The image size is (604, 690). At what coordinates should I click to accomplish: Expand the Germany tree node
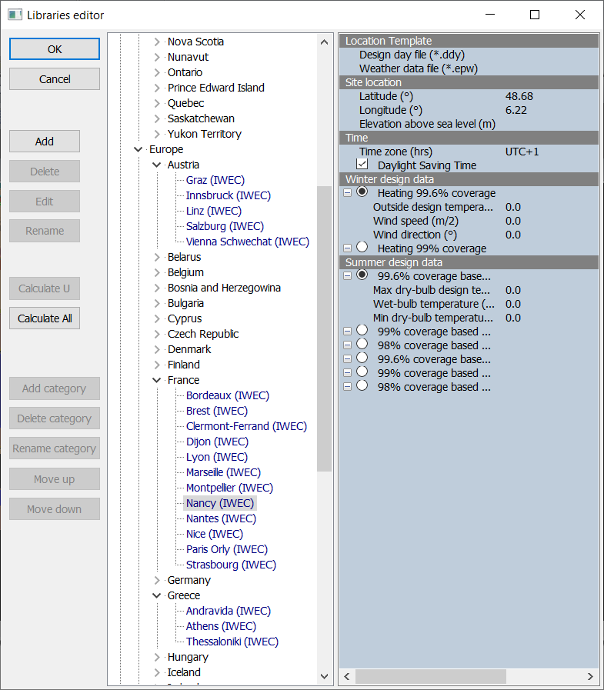(x=157, y=580)
